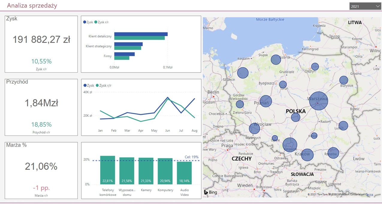Select the Kamery 21,33% margin bar
The width and height of the screenshot is (382, 204).
pyautogui.click(x=146, y=171)
